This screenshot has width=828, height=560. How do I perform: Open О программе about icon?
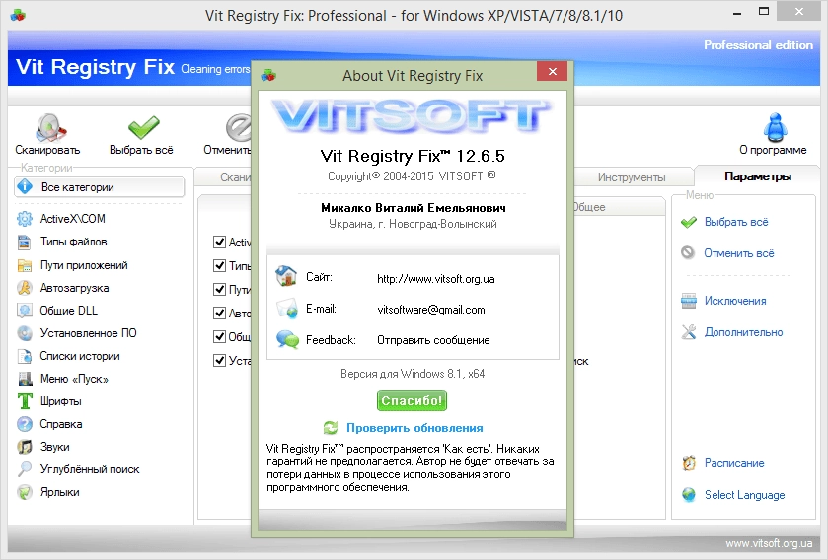click(x=775, y=127)
